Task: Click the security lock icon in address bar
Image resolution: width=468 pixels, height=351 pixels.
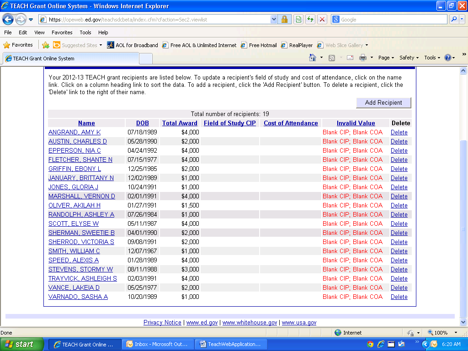Action: (284, 20)
